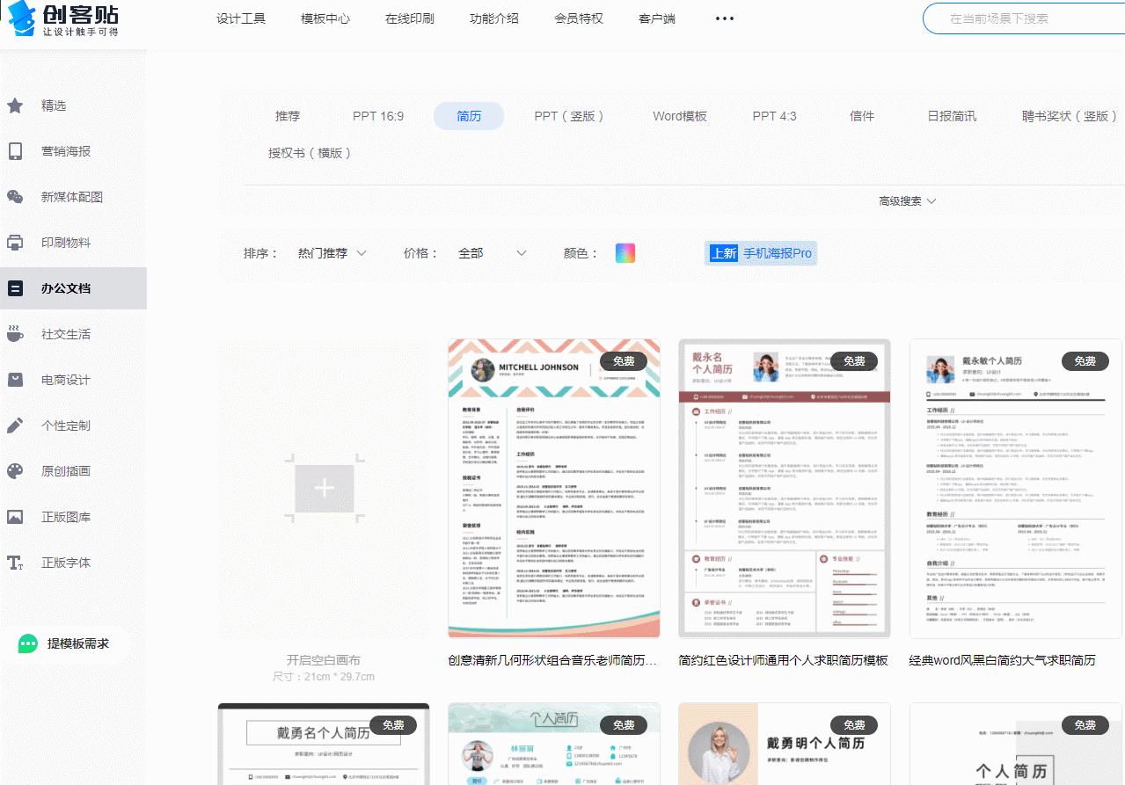
Task: Select the 营销海报 sidebar label
Action: tap(66, 151)
